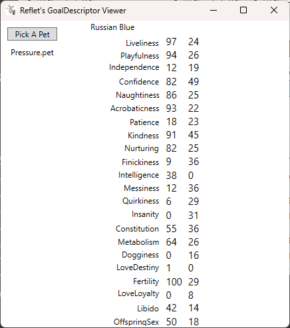
Task: Minimize the GoalDescriptor Viewer window
Action: coord(214,10)
